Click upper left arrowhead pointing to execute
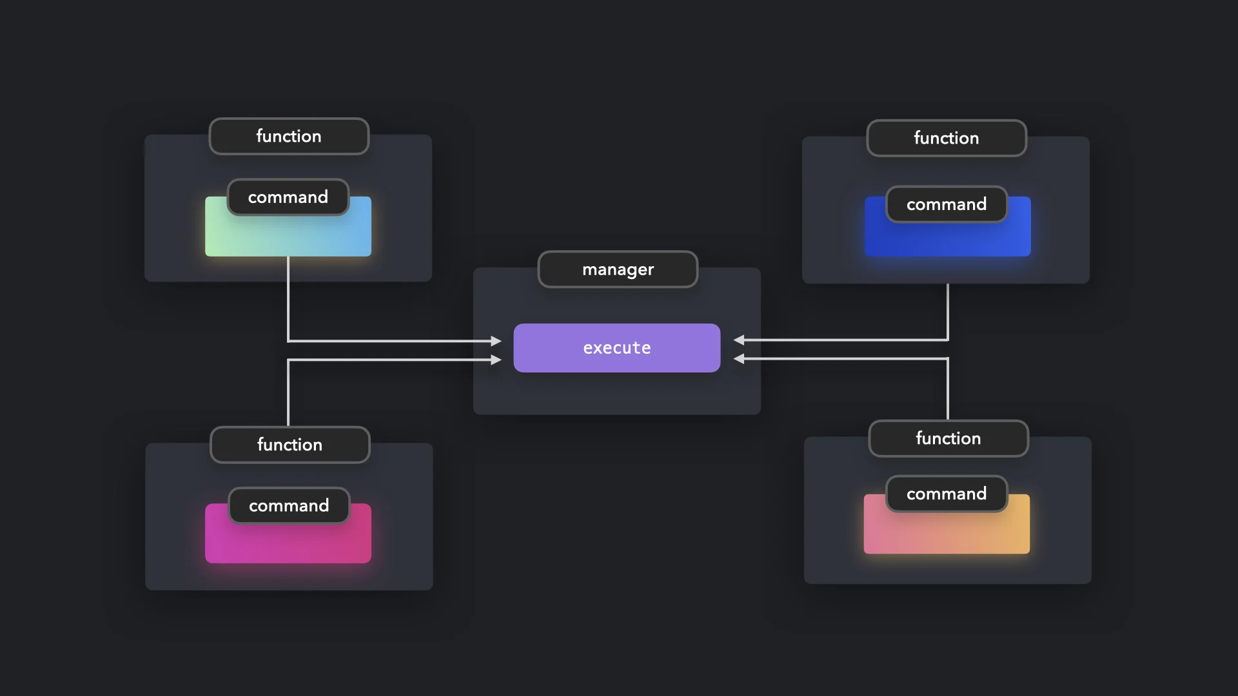 [496, 340]
